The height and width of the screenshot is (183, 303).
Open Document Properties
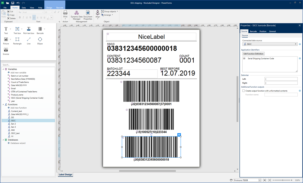click(x=88, y=15)
